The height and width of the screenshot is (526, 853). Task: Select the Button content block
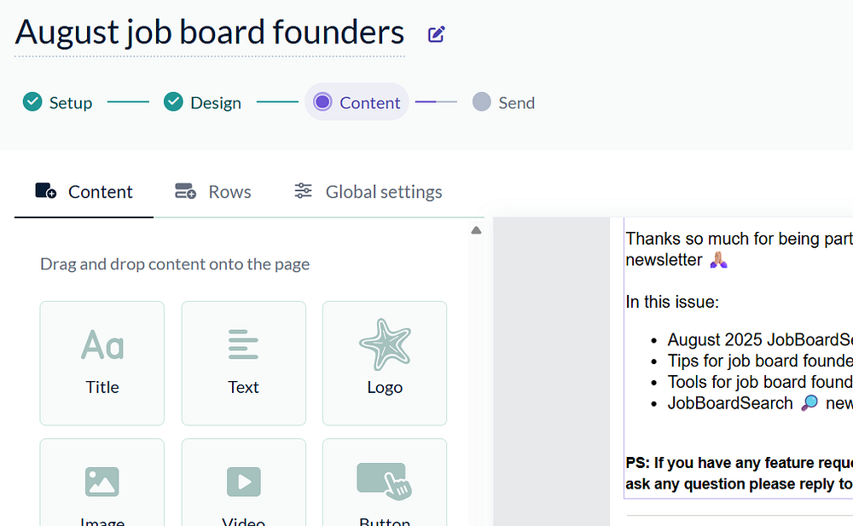[x=385, y=486]
